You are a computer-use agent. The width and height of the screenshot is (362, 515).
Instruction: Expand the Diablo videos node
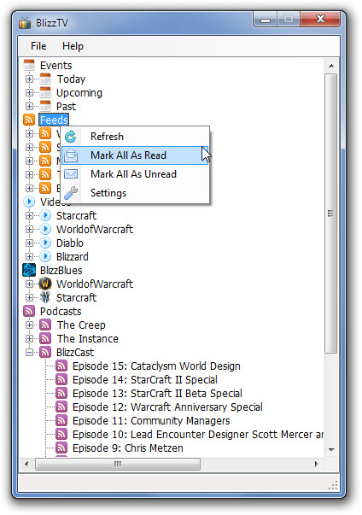click(x=29, y=243)
